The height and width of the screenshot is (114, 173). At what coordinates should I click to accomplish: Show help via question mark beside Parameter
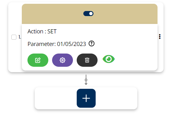click(x=92, y=43)
